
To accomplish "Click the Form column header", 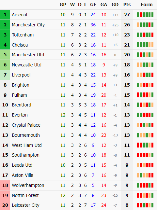I will tap(147, 5).
